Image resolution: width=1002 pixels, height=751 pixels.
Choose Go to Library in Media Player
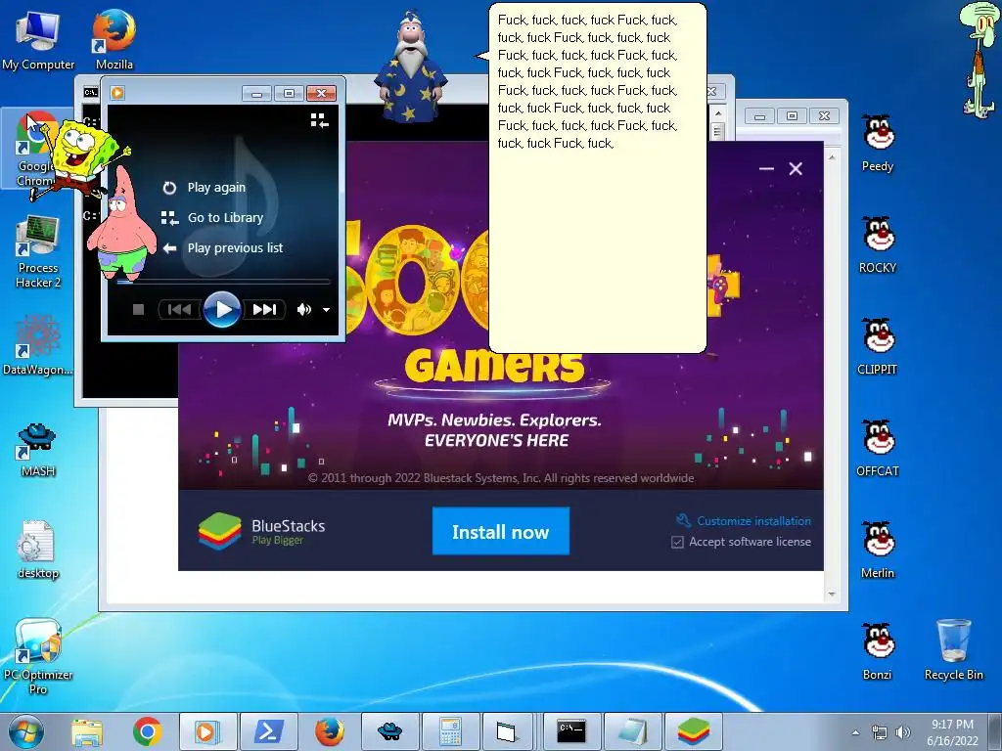pyautogui.click(x=212, y=218)
